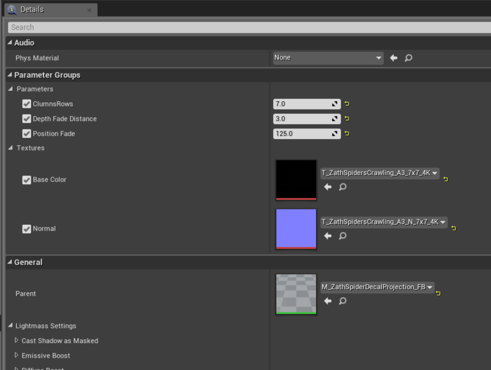The image size is (491, 370).
Task: Toggle the Normal texture checkbox
Action: (26, 229)
